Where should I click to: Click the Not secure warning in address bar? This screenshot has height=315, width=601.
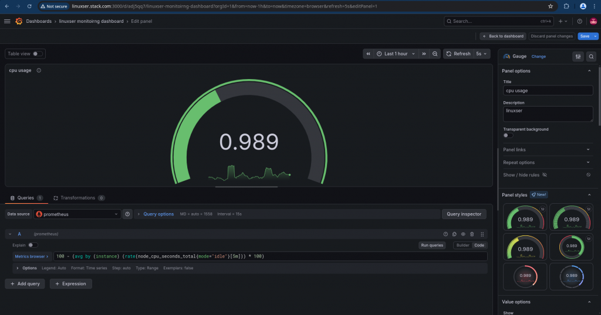(x=53, y=6)
